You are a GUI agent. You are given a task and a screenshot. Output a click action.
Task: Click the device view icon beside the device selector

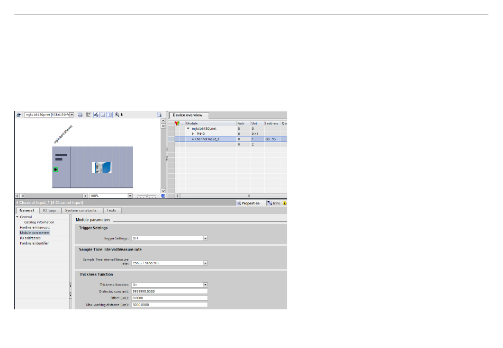tap(80, 114)
